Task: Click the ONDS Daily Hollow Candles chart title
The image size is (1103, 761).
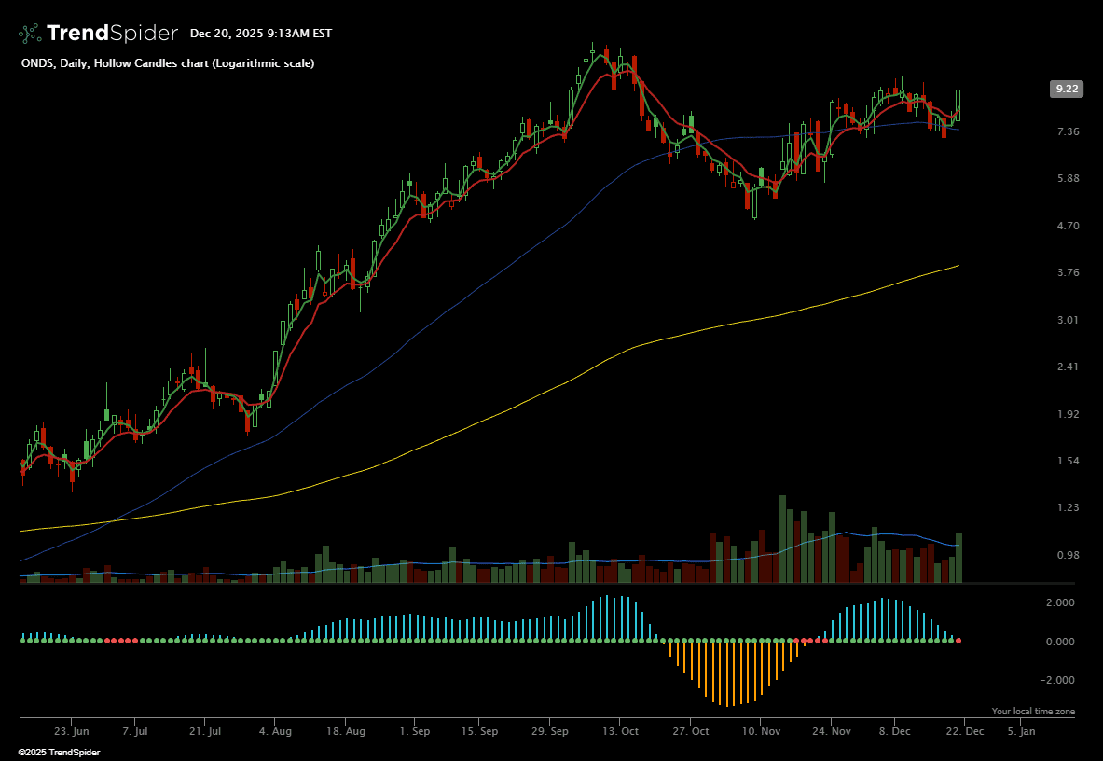Action: pyautogui.click(x=168, y=63)
